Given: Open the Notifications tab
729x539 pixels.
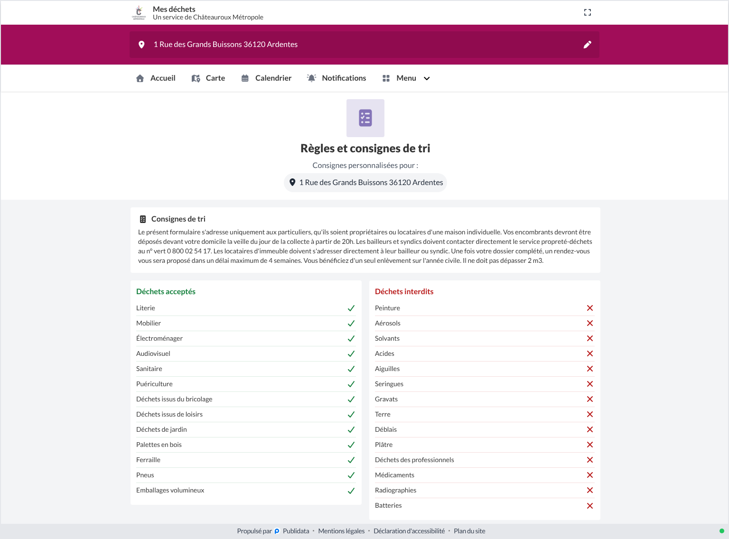Looking at the screenshot, I should coord(336,78).
